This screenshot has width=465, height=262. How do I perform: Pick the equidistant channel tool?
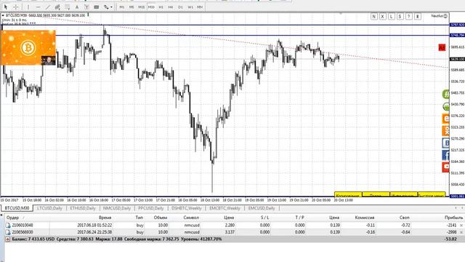pyautogui.click(x=57, y=7)
